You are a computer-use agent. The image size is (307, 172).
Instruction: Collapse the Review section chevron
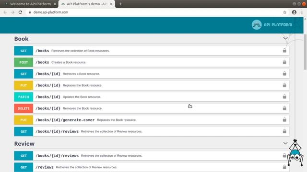(x=285, y=143)
